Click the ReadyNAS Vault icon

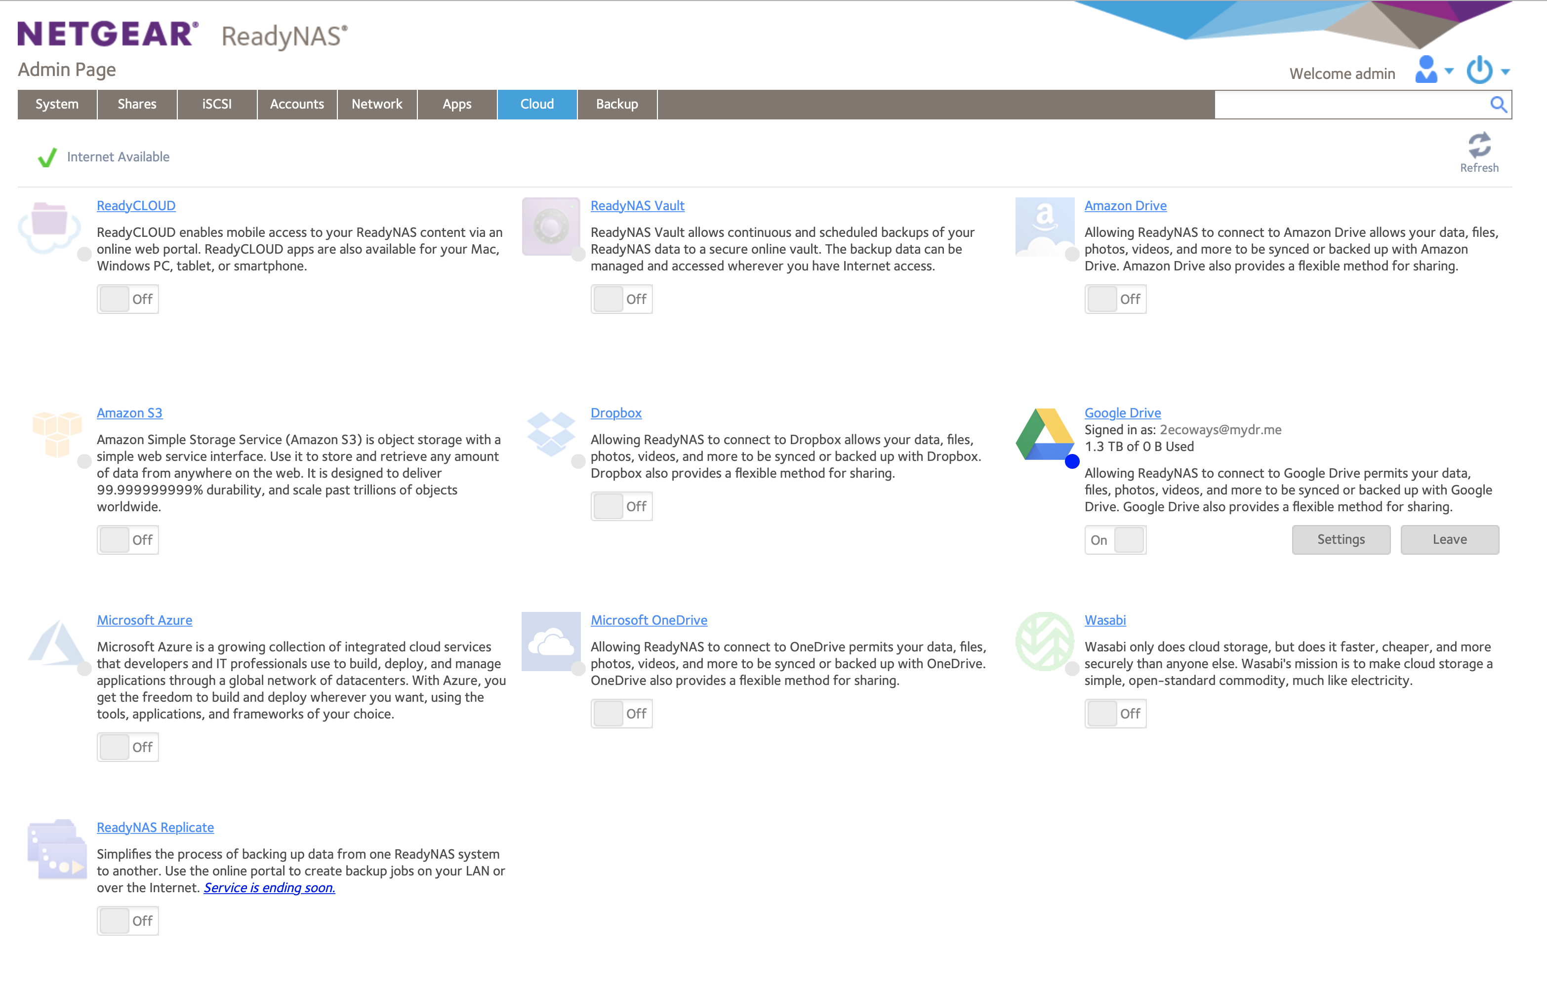pyautogui.click(x=551, y=226)
